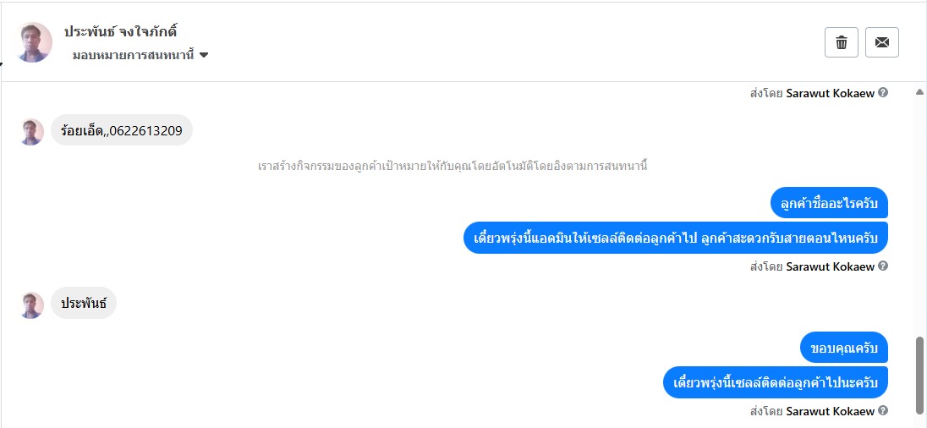The height and width of the screenshot is (428, 927).
Task: Click avatar next to the ประพันธ์ message bubble
Action: [32, 305]
